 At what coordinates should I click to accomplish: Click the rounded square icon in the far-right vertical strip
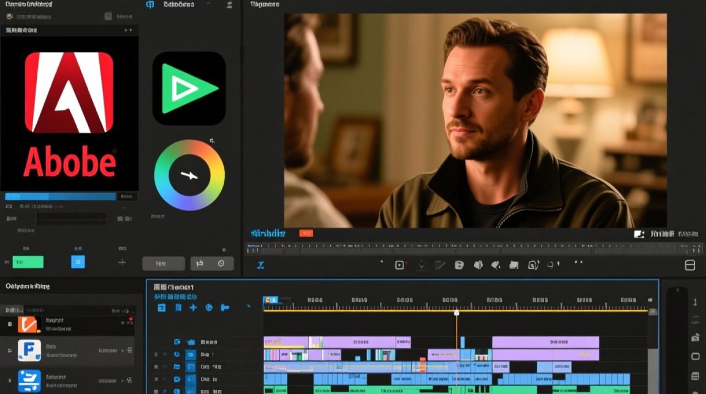695,356
